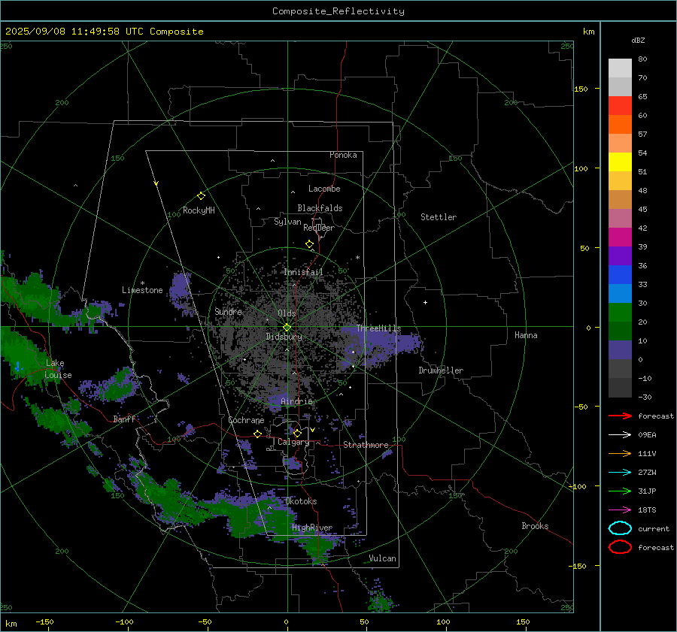Click the white plus marker west of Hanna
The width and height of the screenshot is (677, 632).
pos(425,302)
